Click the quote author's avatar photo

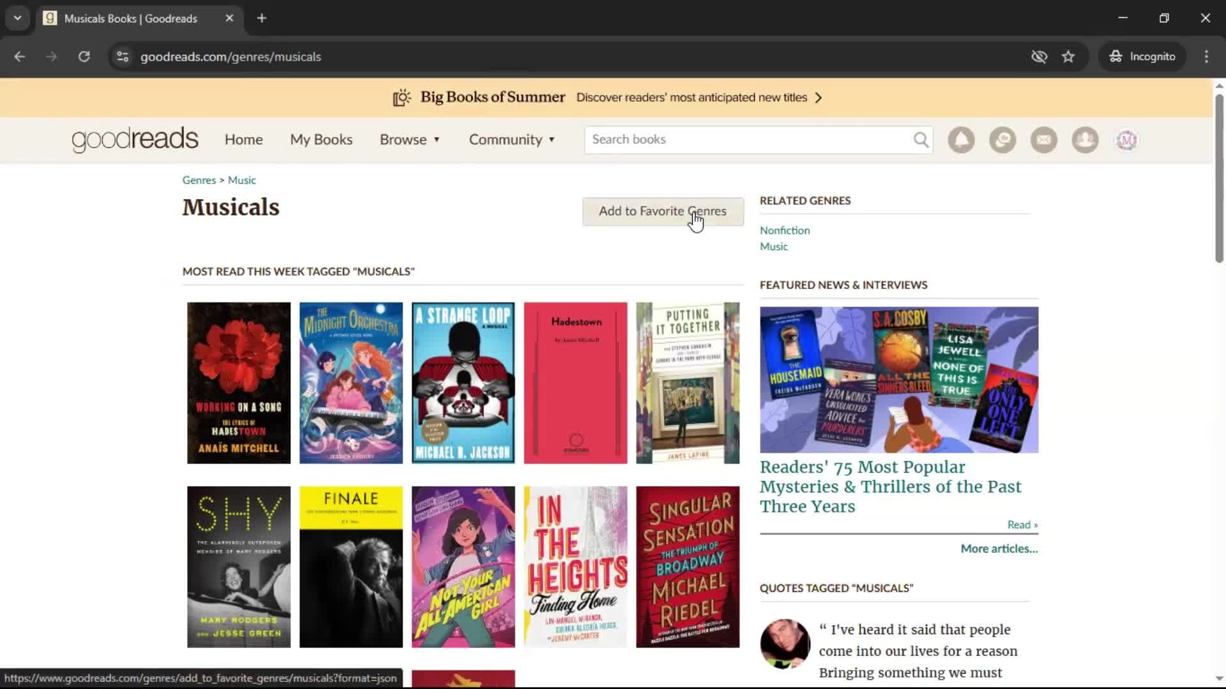point(785,644)
